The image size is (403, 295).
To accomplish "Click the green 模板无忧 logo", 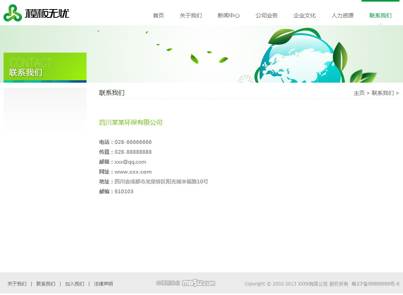I will [36, 14].
